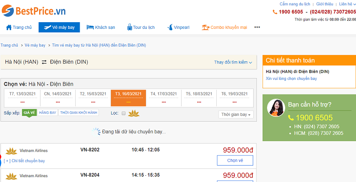Click the hotline number 1900 6505 in the header
This screenshot has height=182, width=356.
click(291, 12)
